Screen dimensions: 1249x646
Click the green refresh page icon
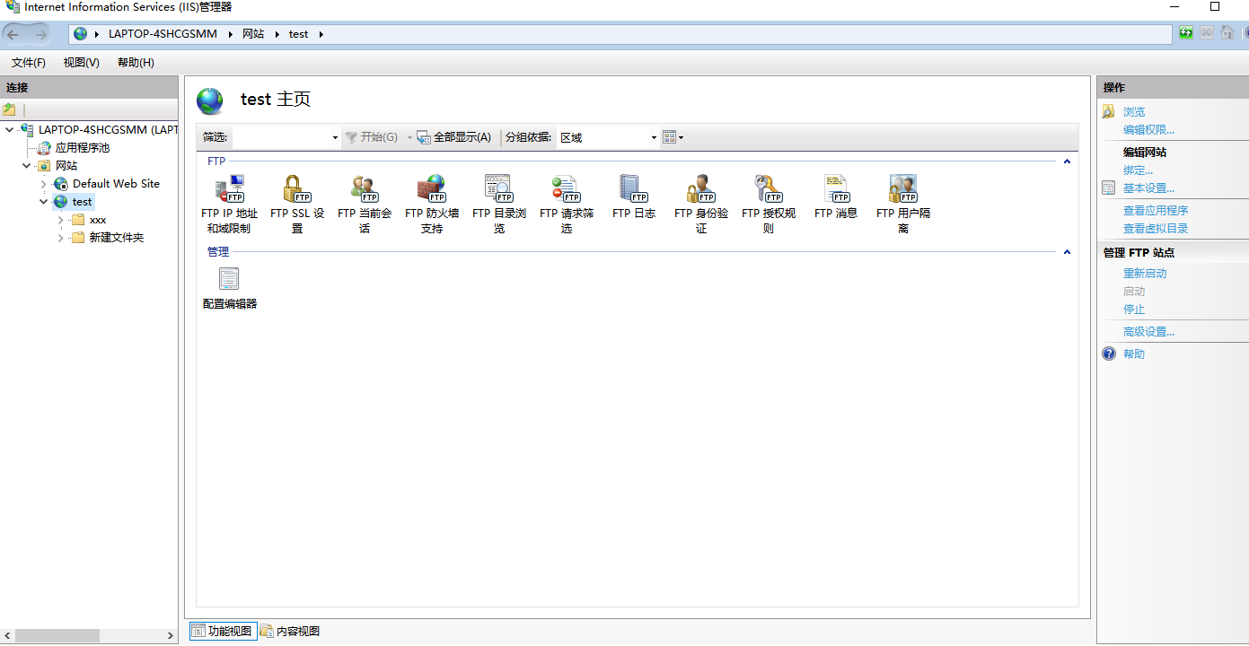[x=1186, y=33]
